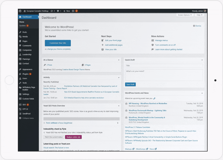Screen dimensions: 223x160
Task: Open change your theme completely link
Action: 59,49
